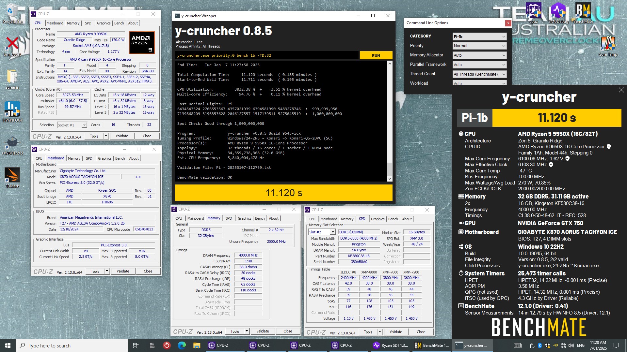Switch to Mainboard tab in top CPU-Z
This screenshot has width=627, height=352.
click(55, 23)
